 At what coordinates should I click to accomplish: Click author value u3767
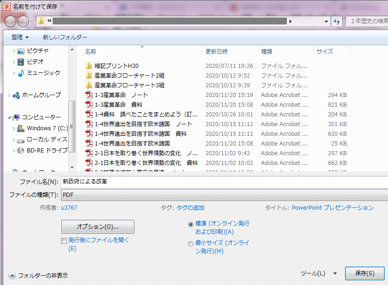click(69, 207)
